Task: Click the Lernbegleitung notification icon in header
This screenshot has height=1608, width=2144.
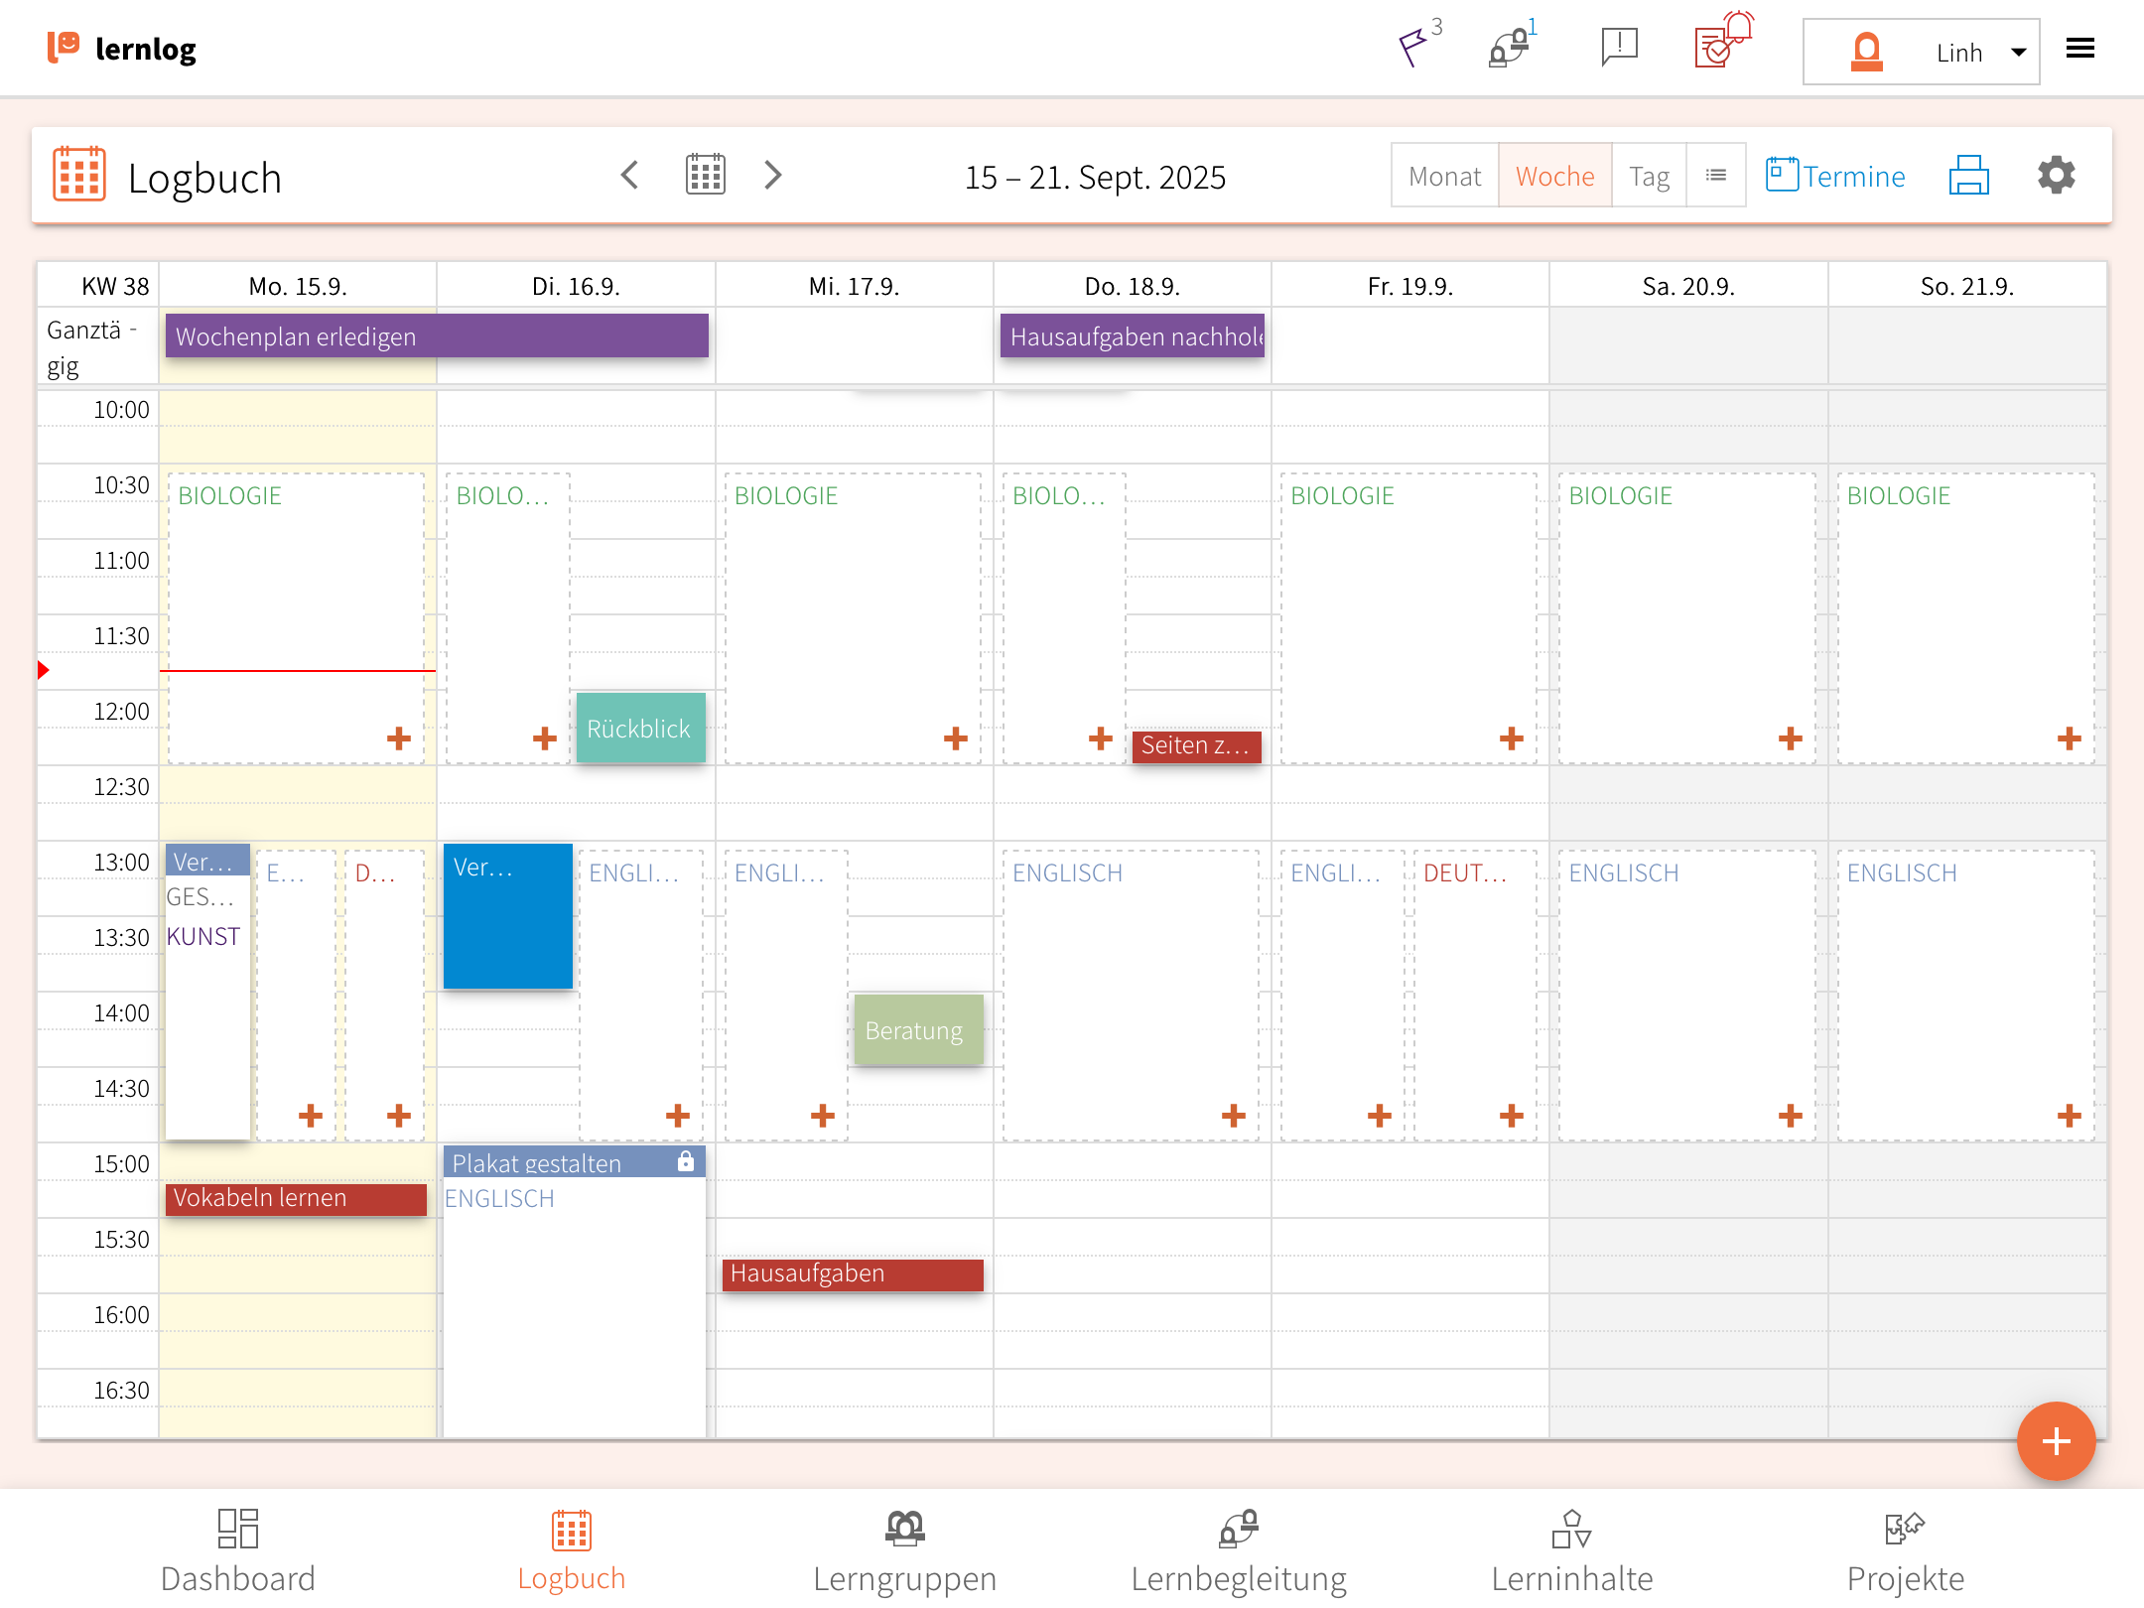Action: click(1509, 47)
